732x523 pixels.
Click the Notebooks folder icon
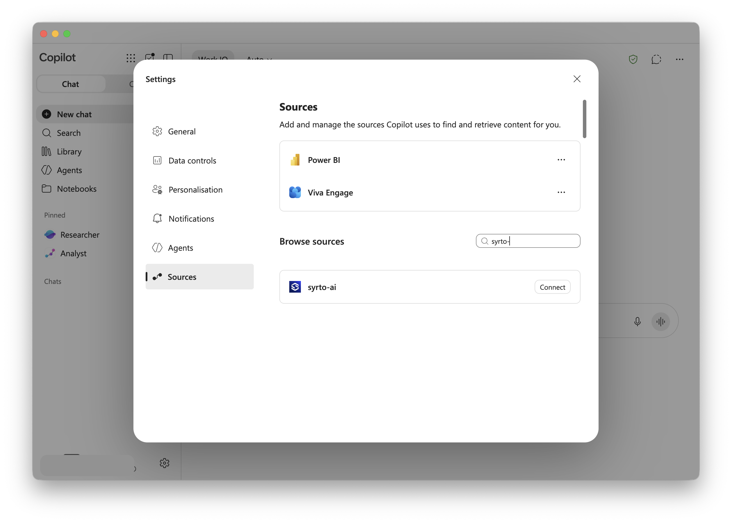(46, 189)
